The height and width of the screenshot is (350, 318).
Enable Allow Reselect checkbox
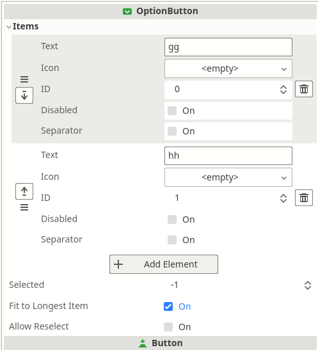168,327
